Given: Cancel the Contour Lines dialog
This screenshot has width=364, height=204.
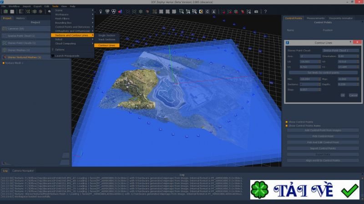Looking at the screenshot, I should (353, 95).
